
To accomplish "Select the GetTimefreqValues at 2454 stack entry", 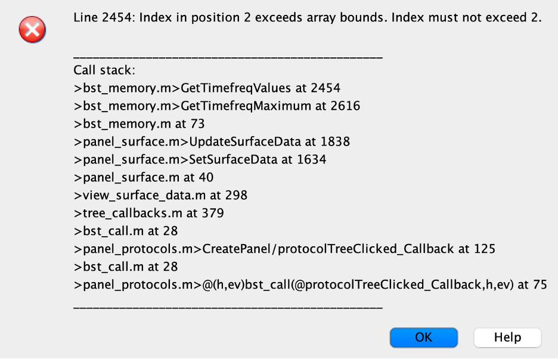I will pyautogui.click(x=207, y=88).
